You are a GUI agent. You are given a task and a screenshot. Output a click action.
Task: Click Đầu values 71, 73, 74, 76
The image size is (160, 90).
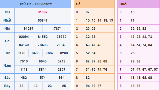[96, 69]
